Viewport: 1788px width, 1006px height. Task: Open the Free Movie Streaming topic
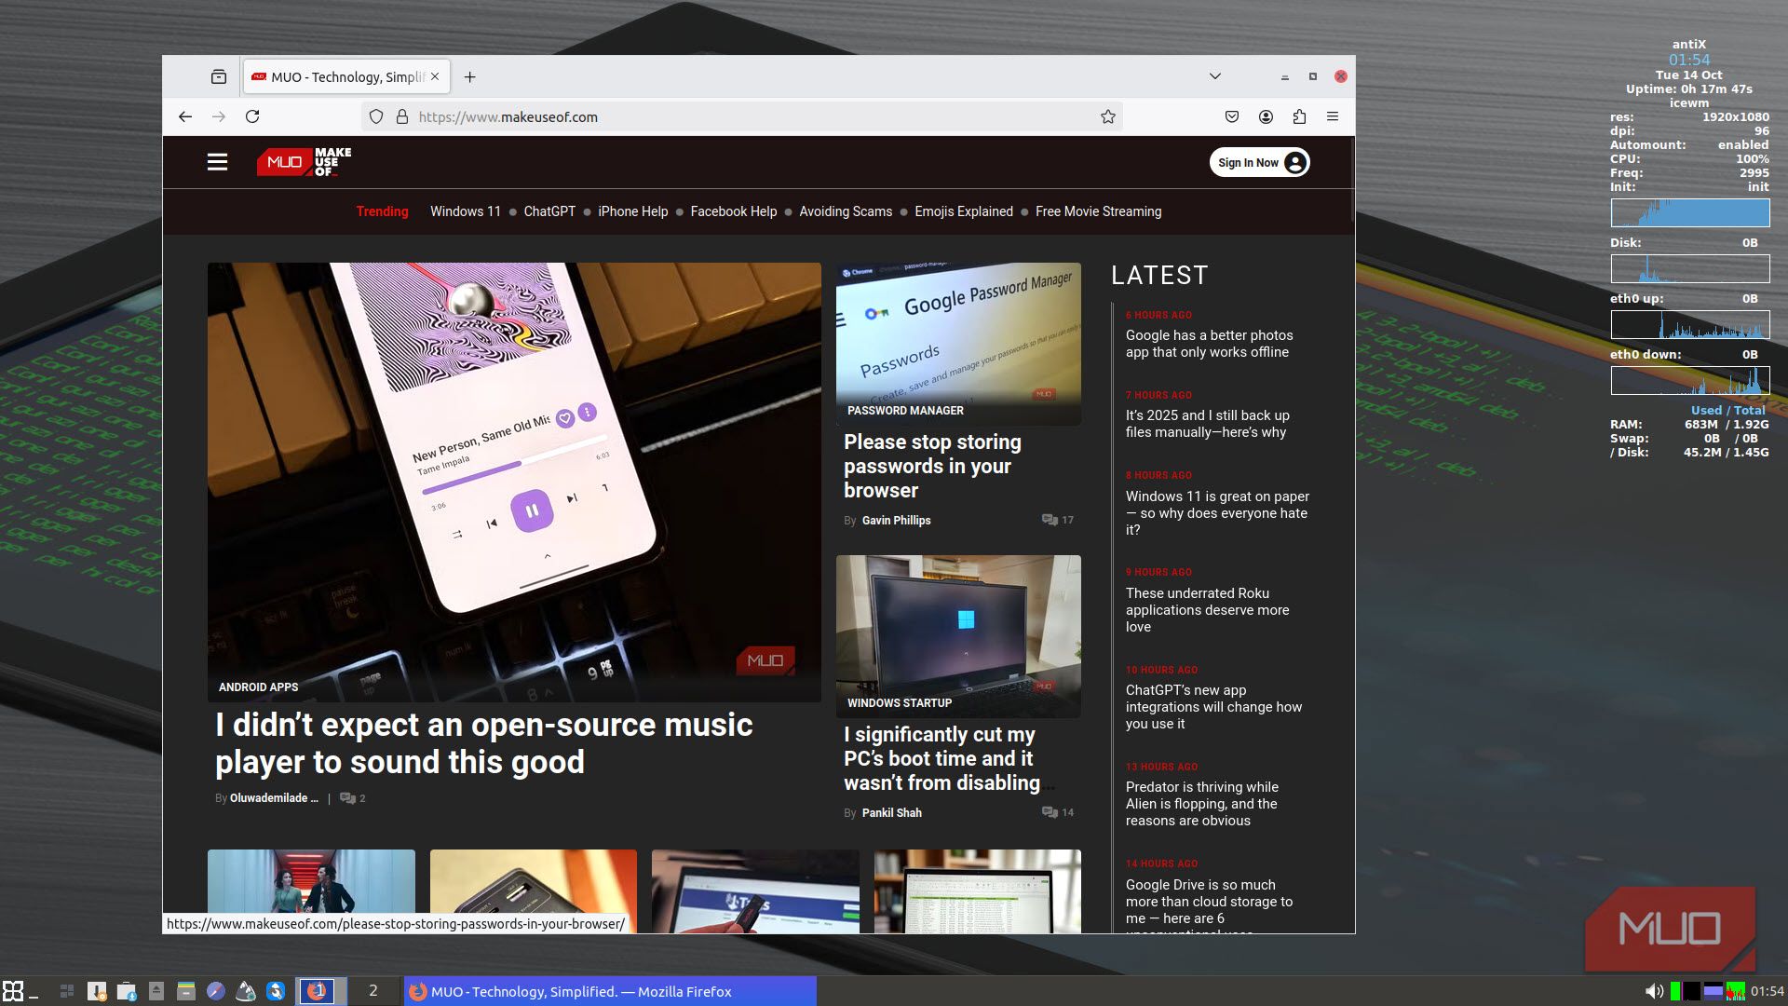1099,211
